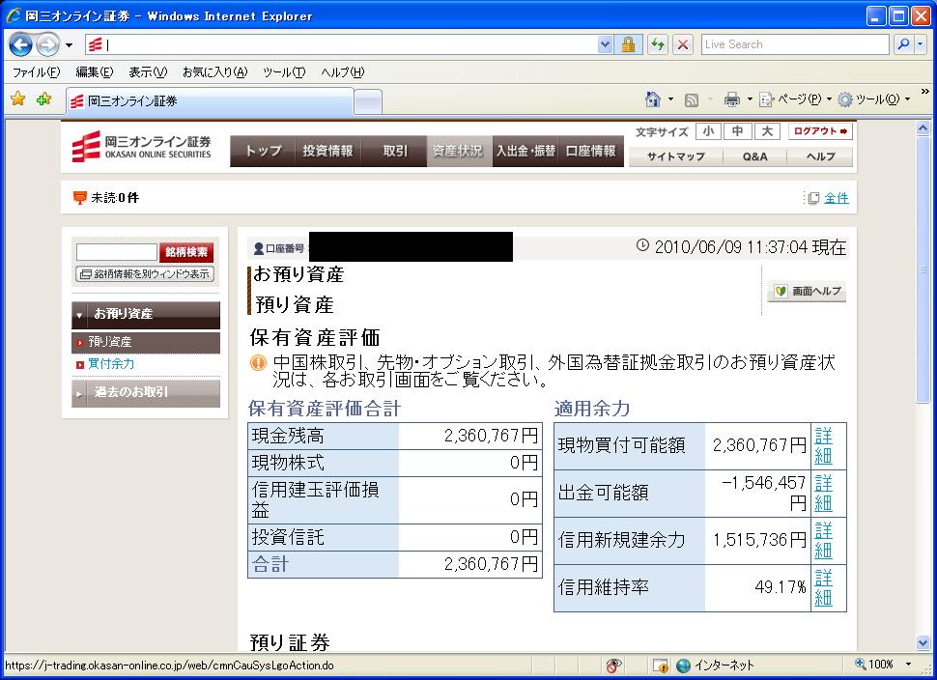937x680 pixels.
Task: Click the 銘柄検索 input field
Action: coord(116,252)
